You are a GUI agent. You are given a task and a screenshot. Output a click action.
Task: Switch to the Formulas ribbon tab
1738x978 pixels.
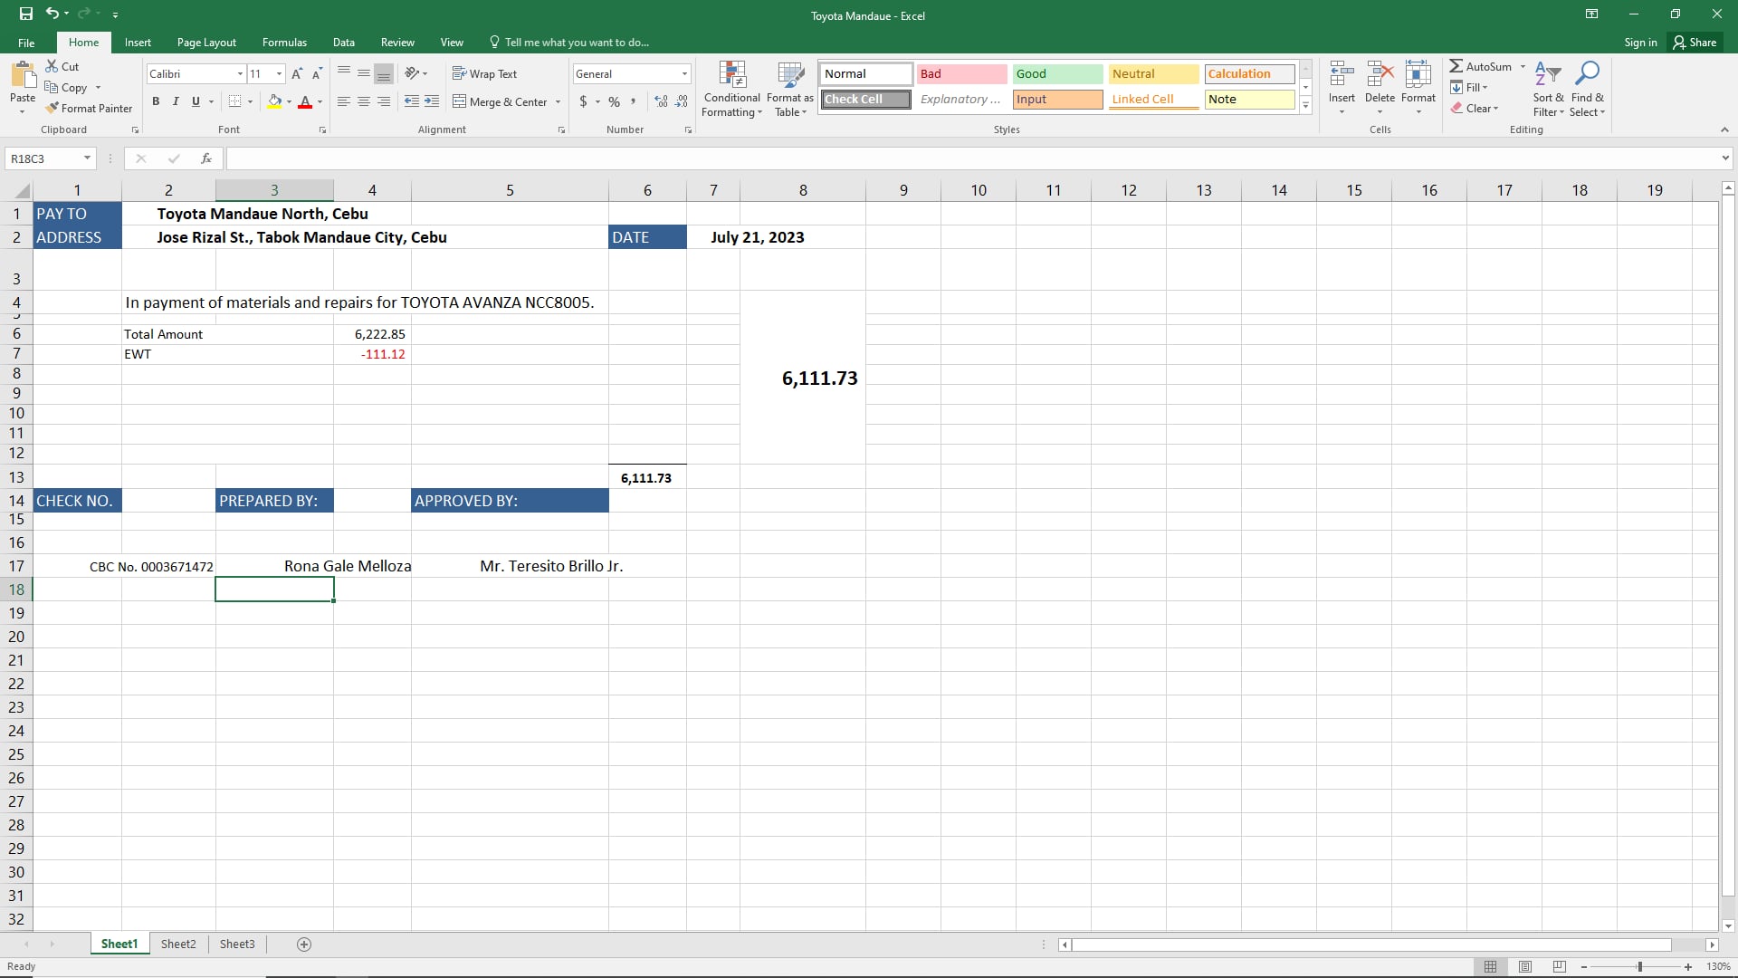[284, 43]
